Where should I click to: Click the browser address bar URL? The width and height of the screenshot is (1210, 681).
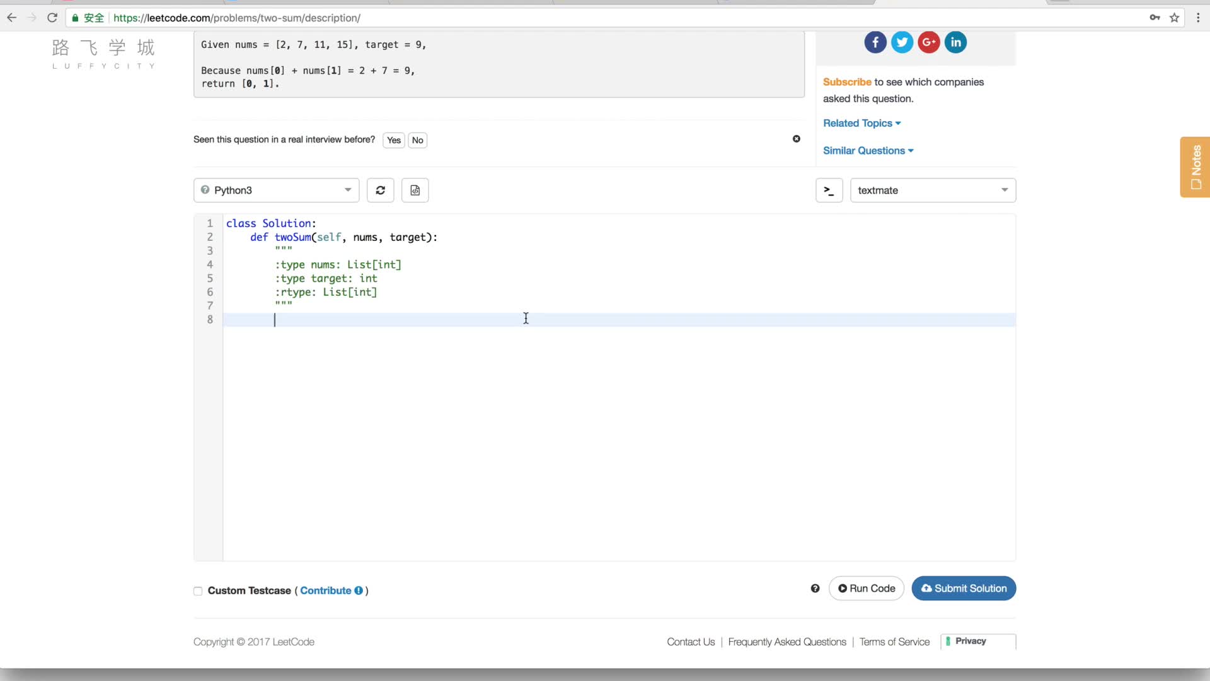(237, 18)
